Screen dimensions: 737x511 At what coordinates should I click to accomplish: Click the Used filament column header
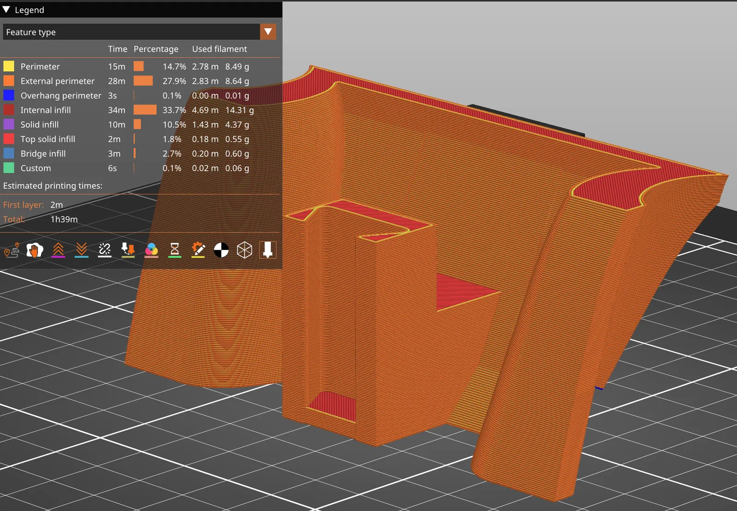point(220,49)
